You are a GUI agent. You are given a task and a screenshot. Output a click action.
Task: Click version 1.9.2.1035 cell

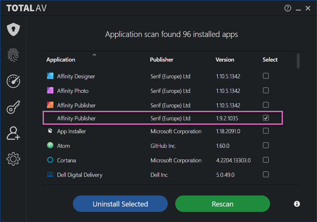tap(227, 118)
